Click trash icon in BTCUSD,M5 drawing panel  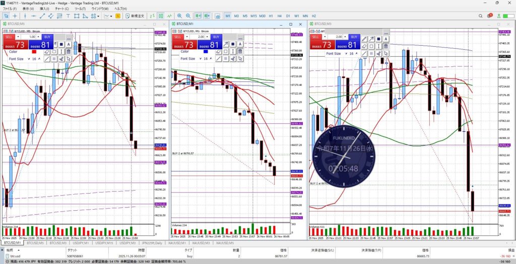pos(69,51)
